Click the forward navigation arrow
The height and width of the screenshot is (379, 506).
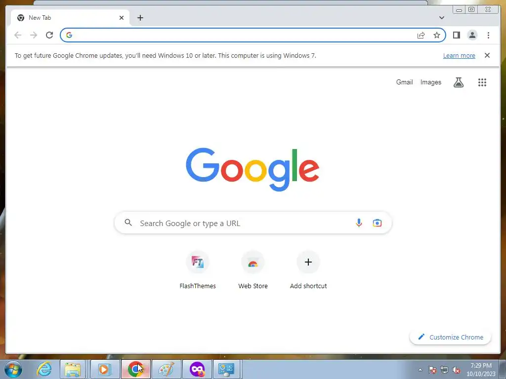34,35
